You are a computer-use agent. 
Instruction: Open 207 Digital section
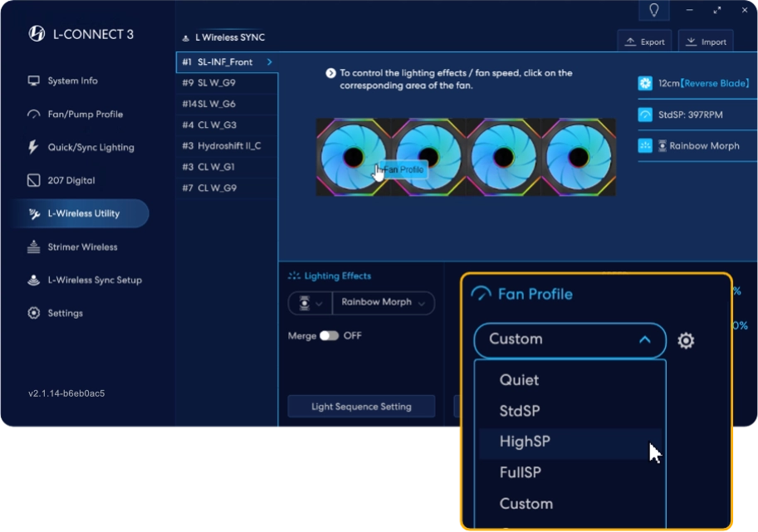61,181
